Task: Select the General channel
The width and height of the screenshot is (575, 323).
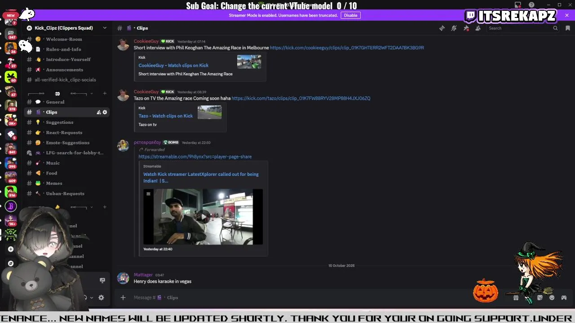Action: click(66, 102)
